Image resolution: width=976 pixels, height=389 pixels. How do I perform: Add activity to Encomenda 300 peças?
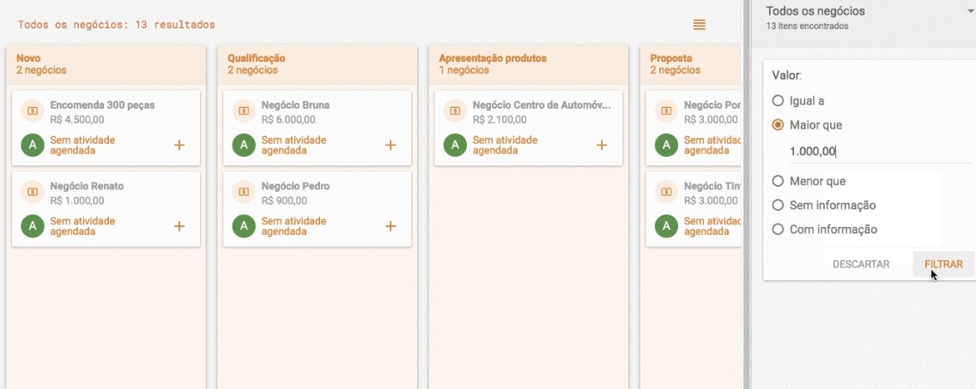[x=179, y=146]
